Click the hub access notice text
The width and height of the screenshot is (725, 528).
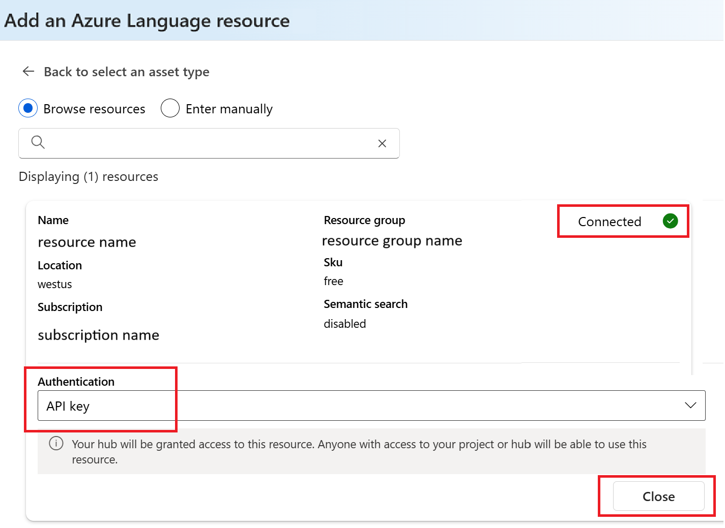[359, 452]
